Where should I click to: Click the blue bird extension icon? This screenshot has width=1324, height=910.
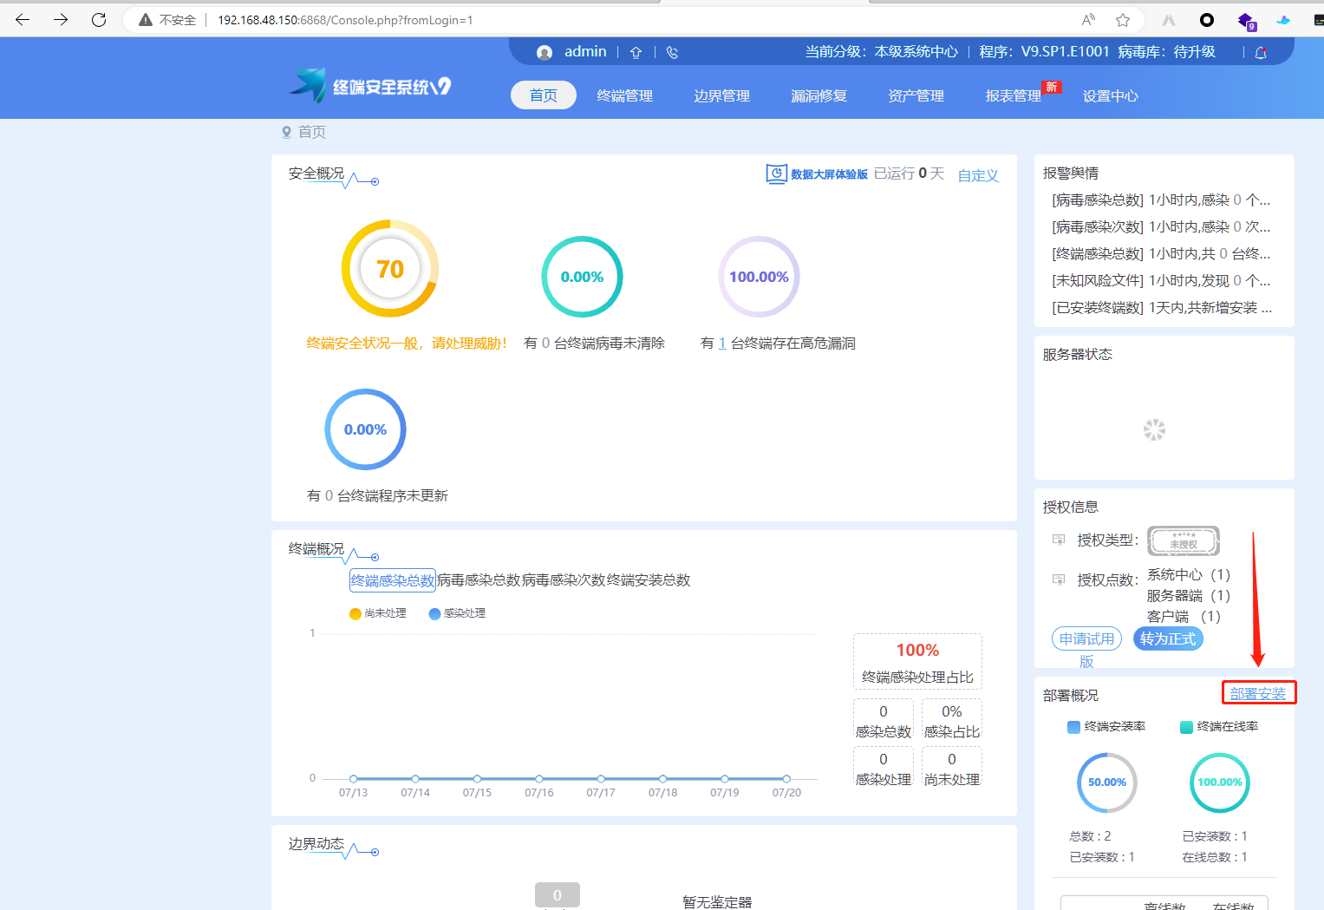pos(1283,20)
